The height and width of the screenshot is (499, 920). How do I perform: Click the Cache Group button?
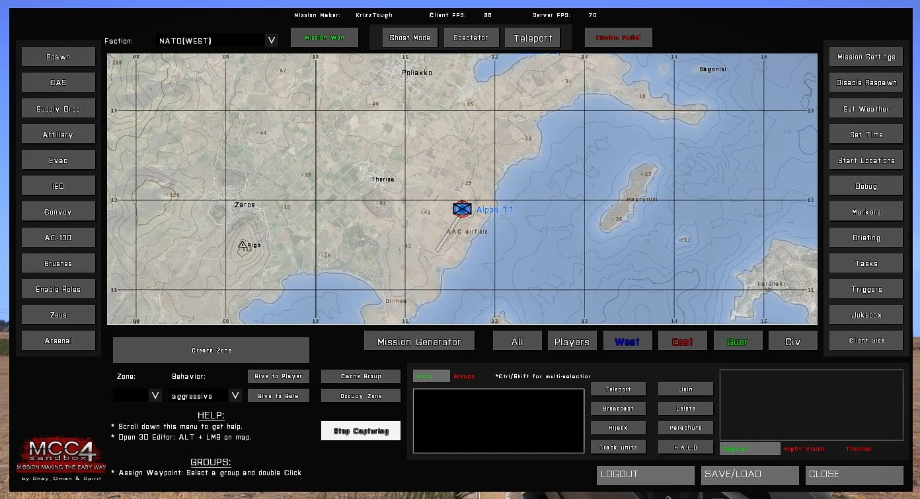(361, 376)
